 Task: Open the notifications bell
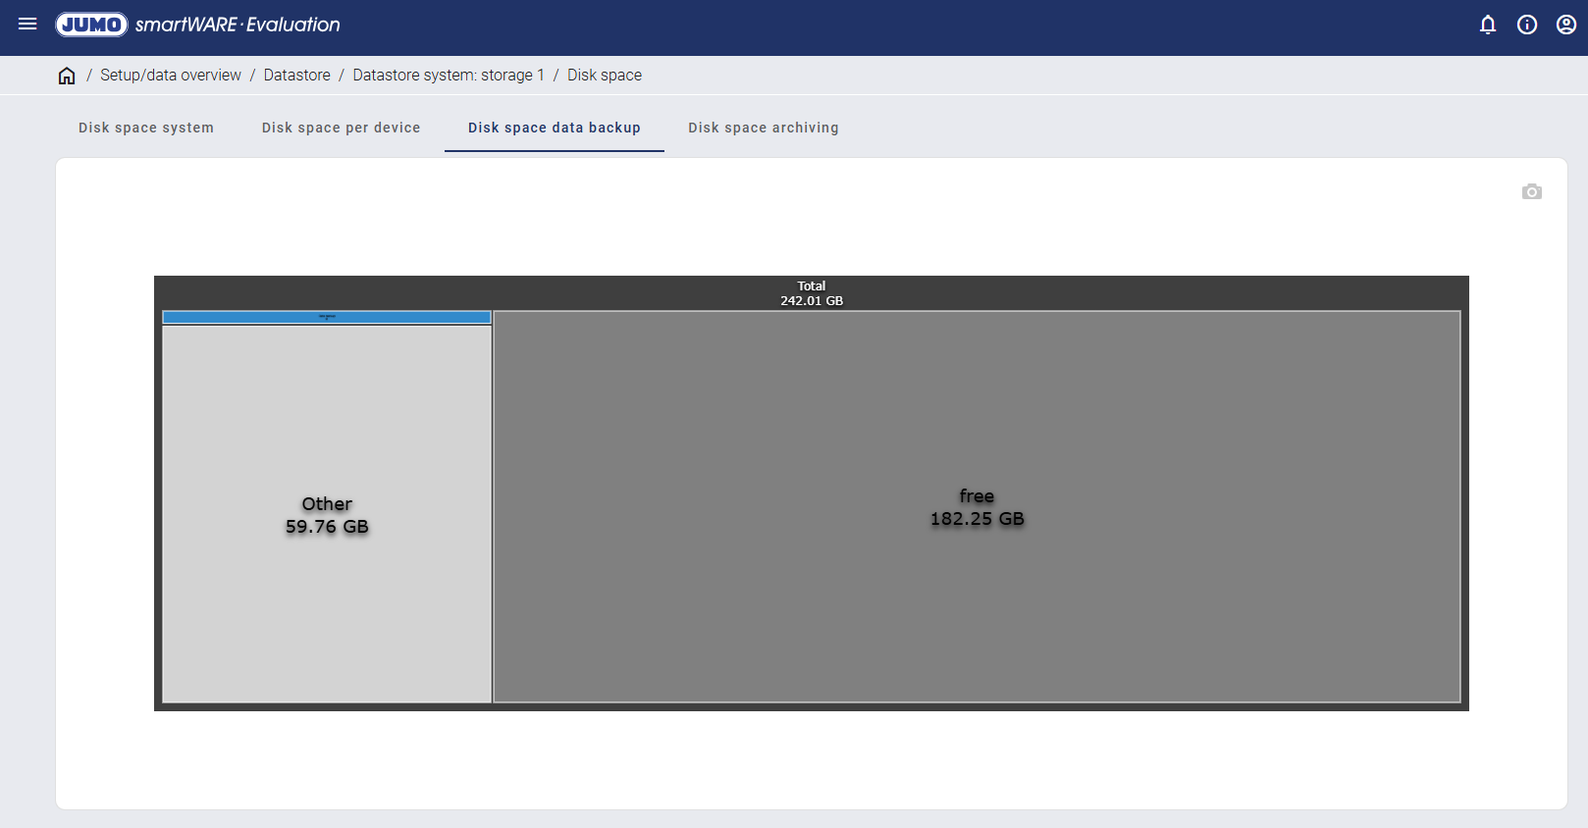(1488, 25)
